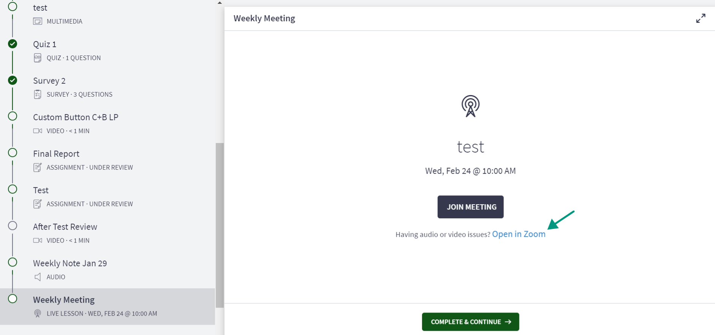Click the completed checkmark circle for Survey 2
This screenshot has width=715, height=335.
coord(13,80)
